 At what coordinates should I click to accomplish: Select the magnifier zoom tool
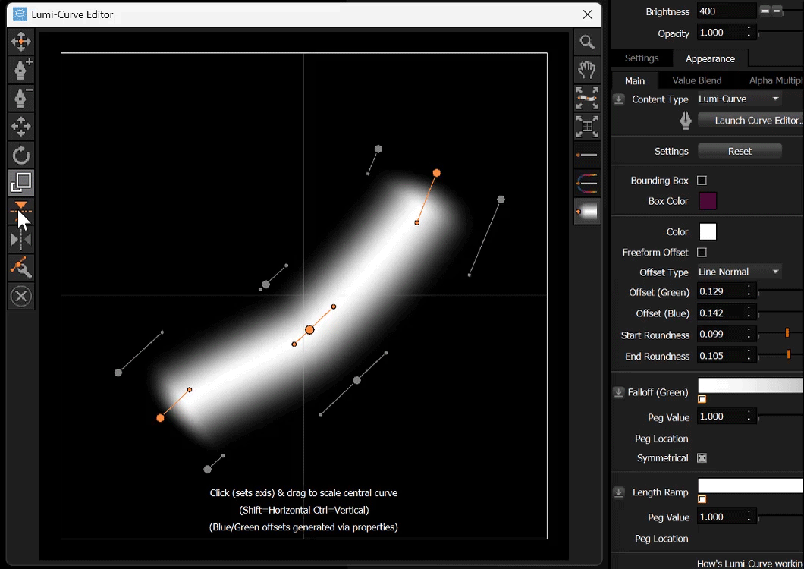coord(587,42)
